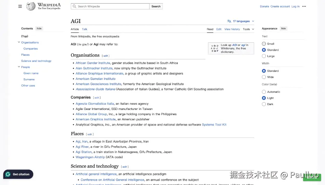The height and width of the screenshot is (185, 325).
Task: Open the hamburger main menu
Action: point(20,6)
